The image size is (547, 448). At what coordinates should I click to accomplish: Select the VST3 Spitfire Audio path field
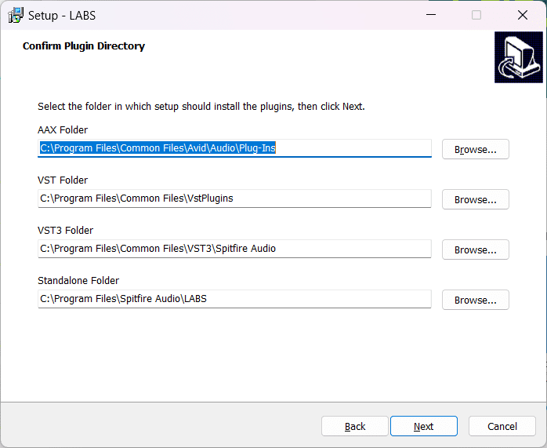point(234,249)
